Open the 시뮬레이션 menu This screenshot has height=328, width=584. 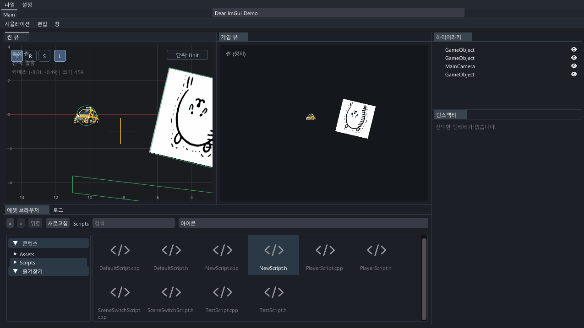[17, 24]
